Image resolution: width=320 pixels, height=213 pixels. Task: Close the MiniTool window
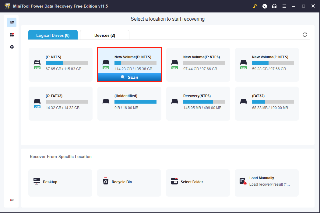313,6
